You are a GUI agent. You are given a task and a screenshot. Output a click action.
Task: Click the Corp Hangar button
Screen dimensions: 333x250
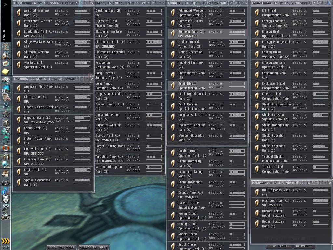point(279,246)
